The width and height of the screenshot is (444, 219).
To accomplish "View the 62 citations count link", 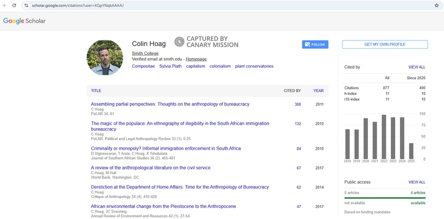I will 299,187.
